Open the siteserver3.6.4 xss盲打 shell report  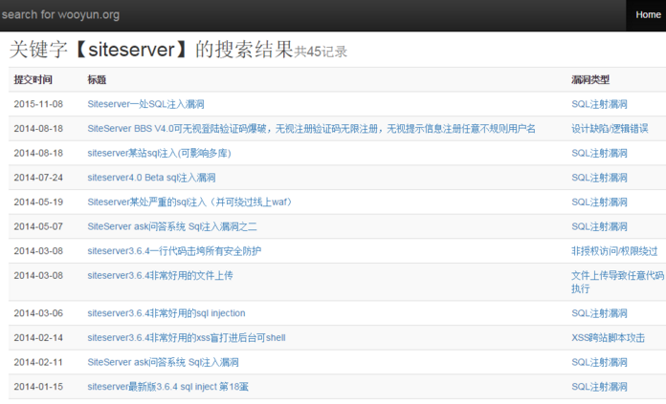pos(187,338)
